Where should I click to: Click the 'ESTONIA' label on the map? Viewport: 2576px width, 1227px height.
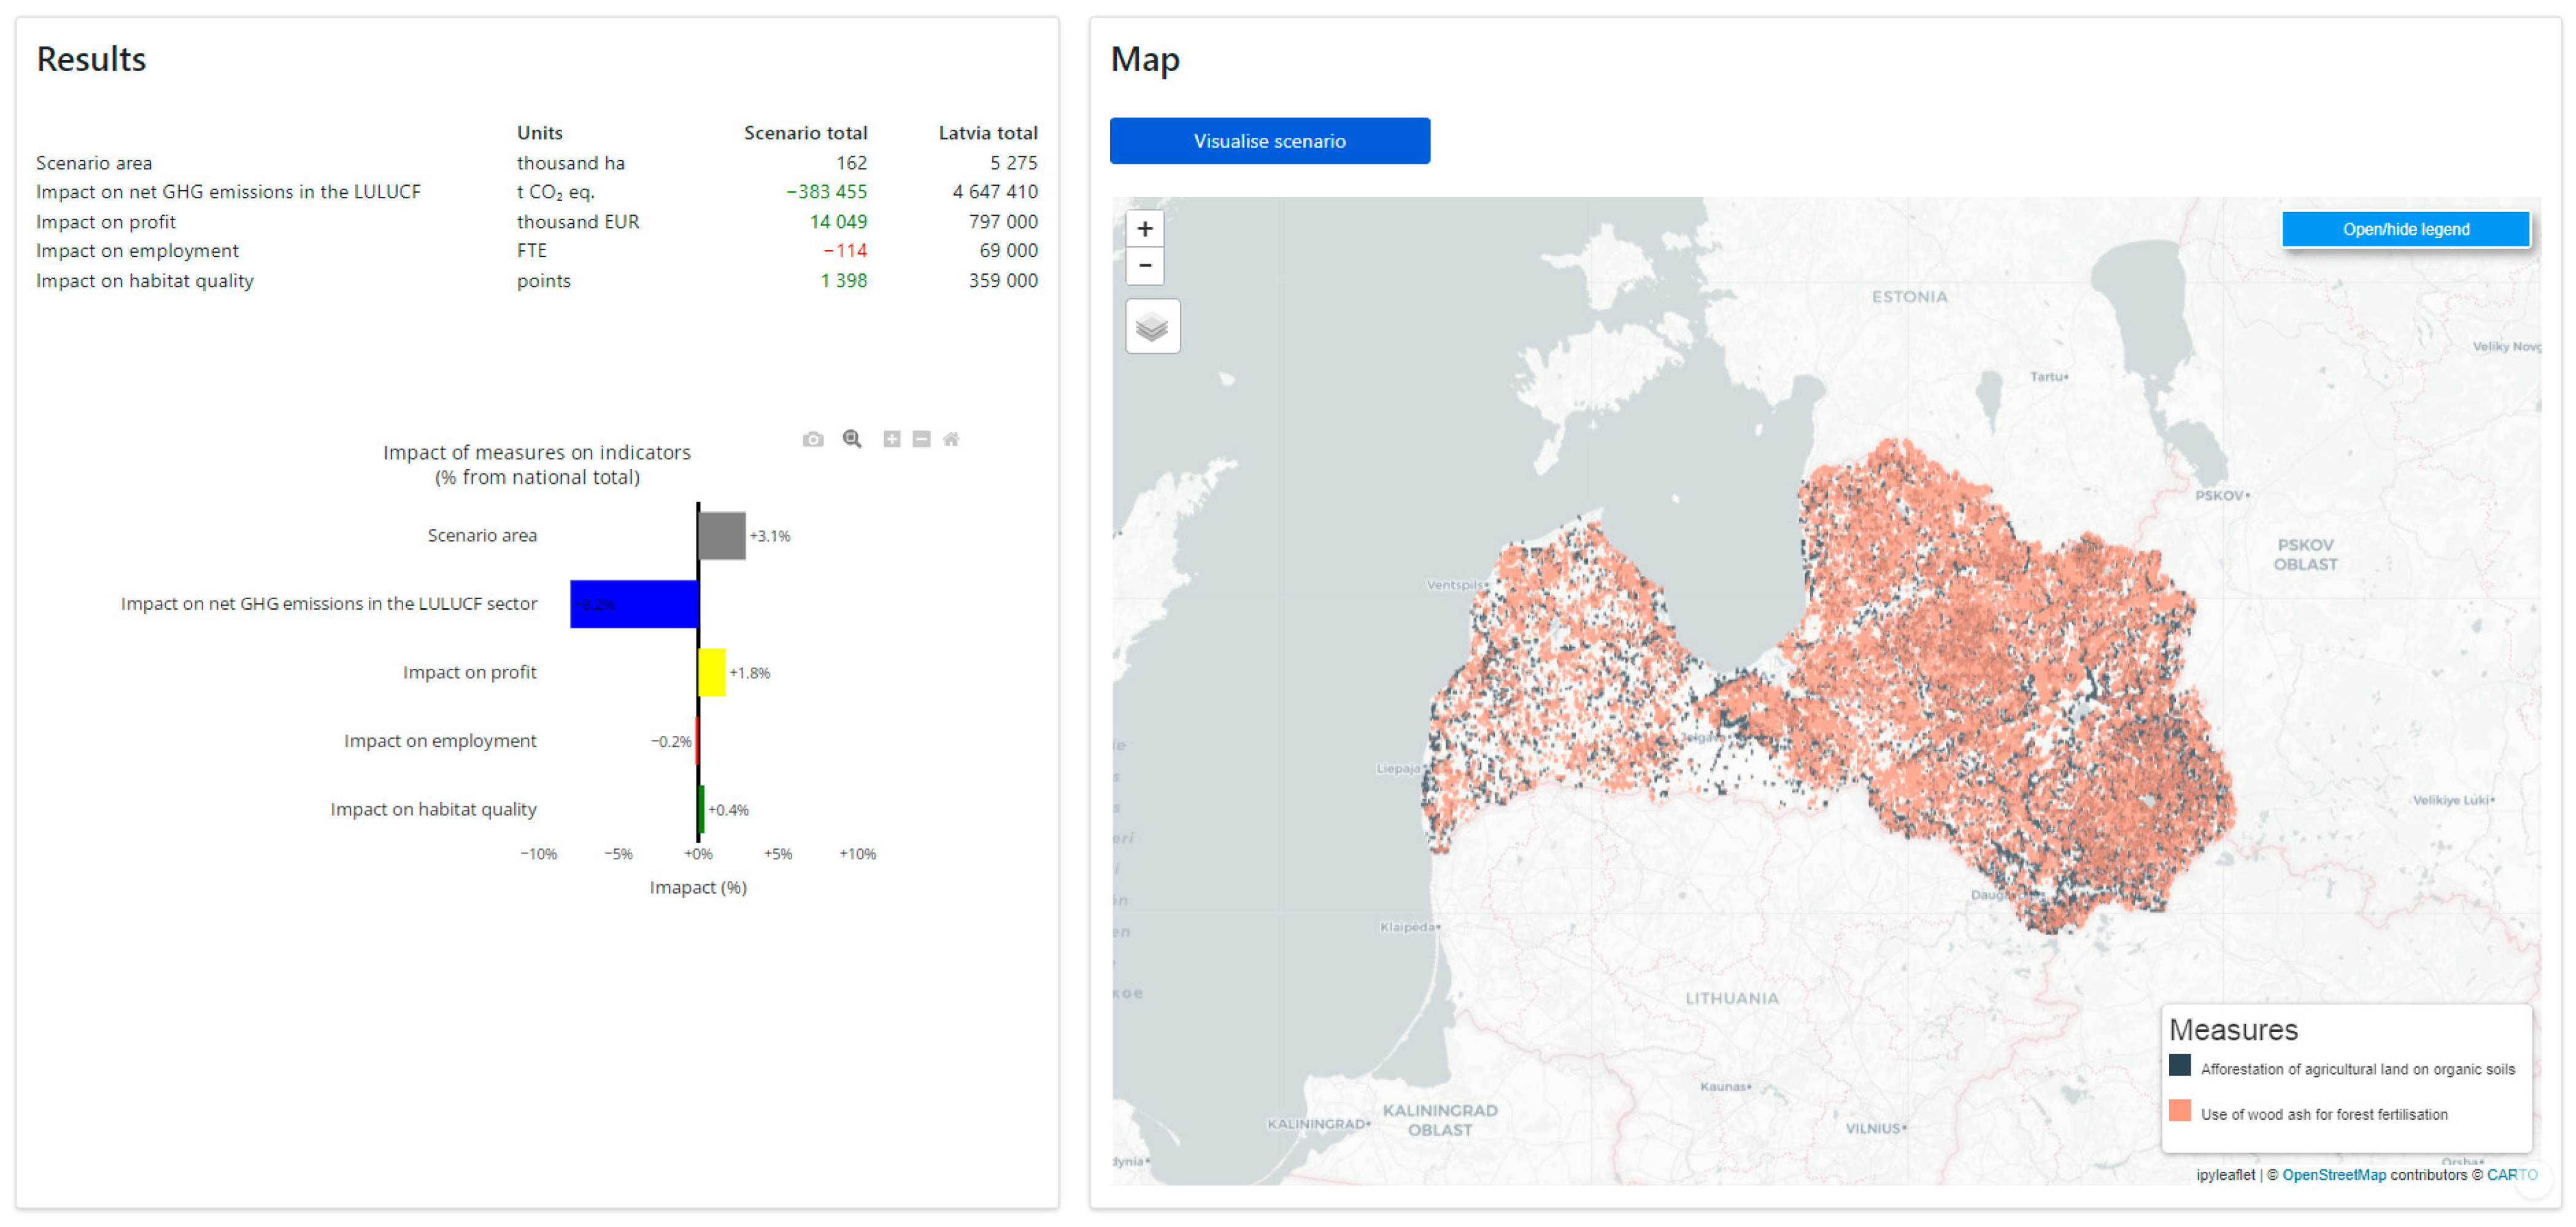pyautogui.click(x=1909, y=297)
